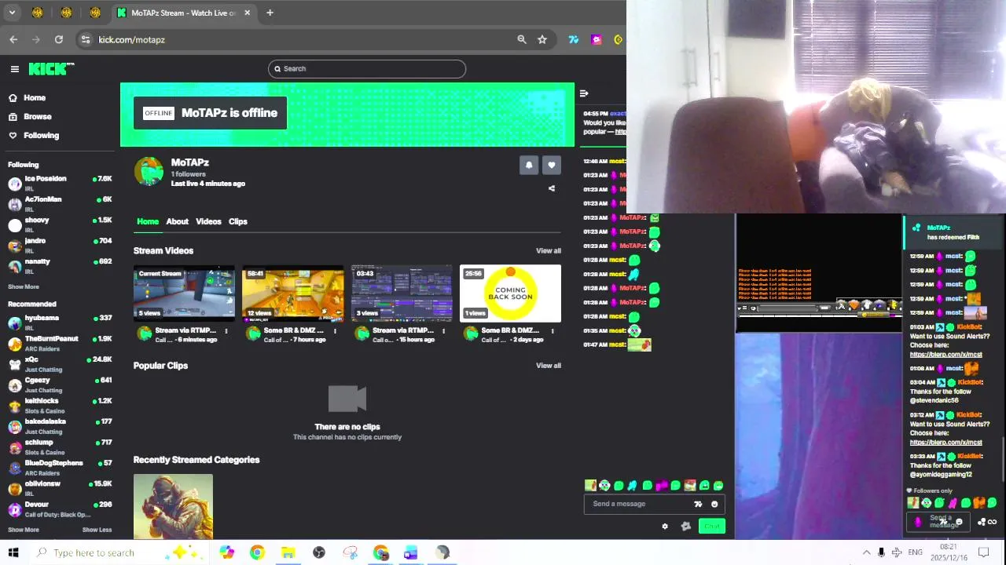Collapse the chat panel arrow icon

583,94
